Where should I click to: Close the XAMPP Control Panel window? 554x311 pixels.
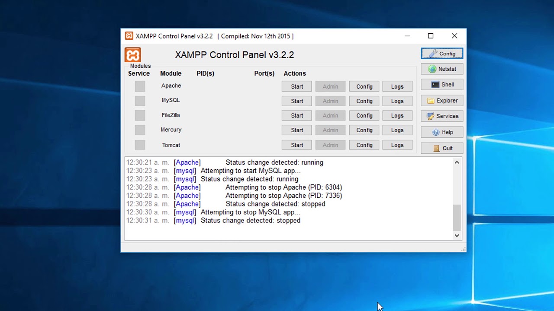click(x=454, y=36)
